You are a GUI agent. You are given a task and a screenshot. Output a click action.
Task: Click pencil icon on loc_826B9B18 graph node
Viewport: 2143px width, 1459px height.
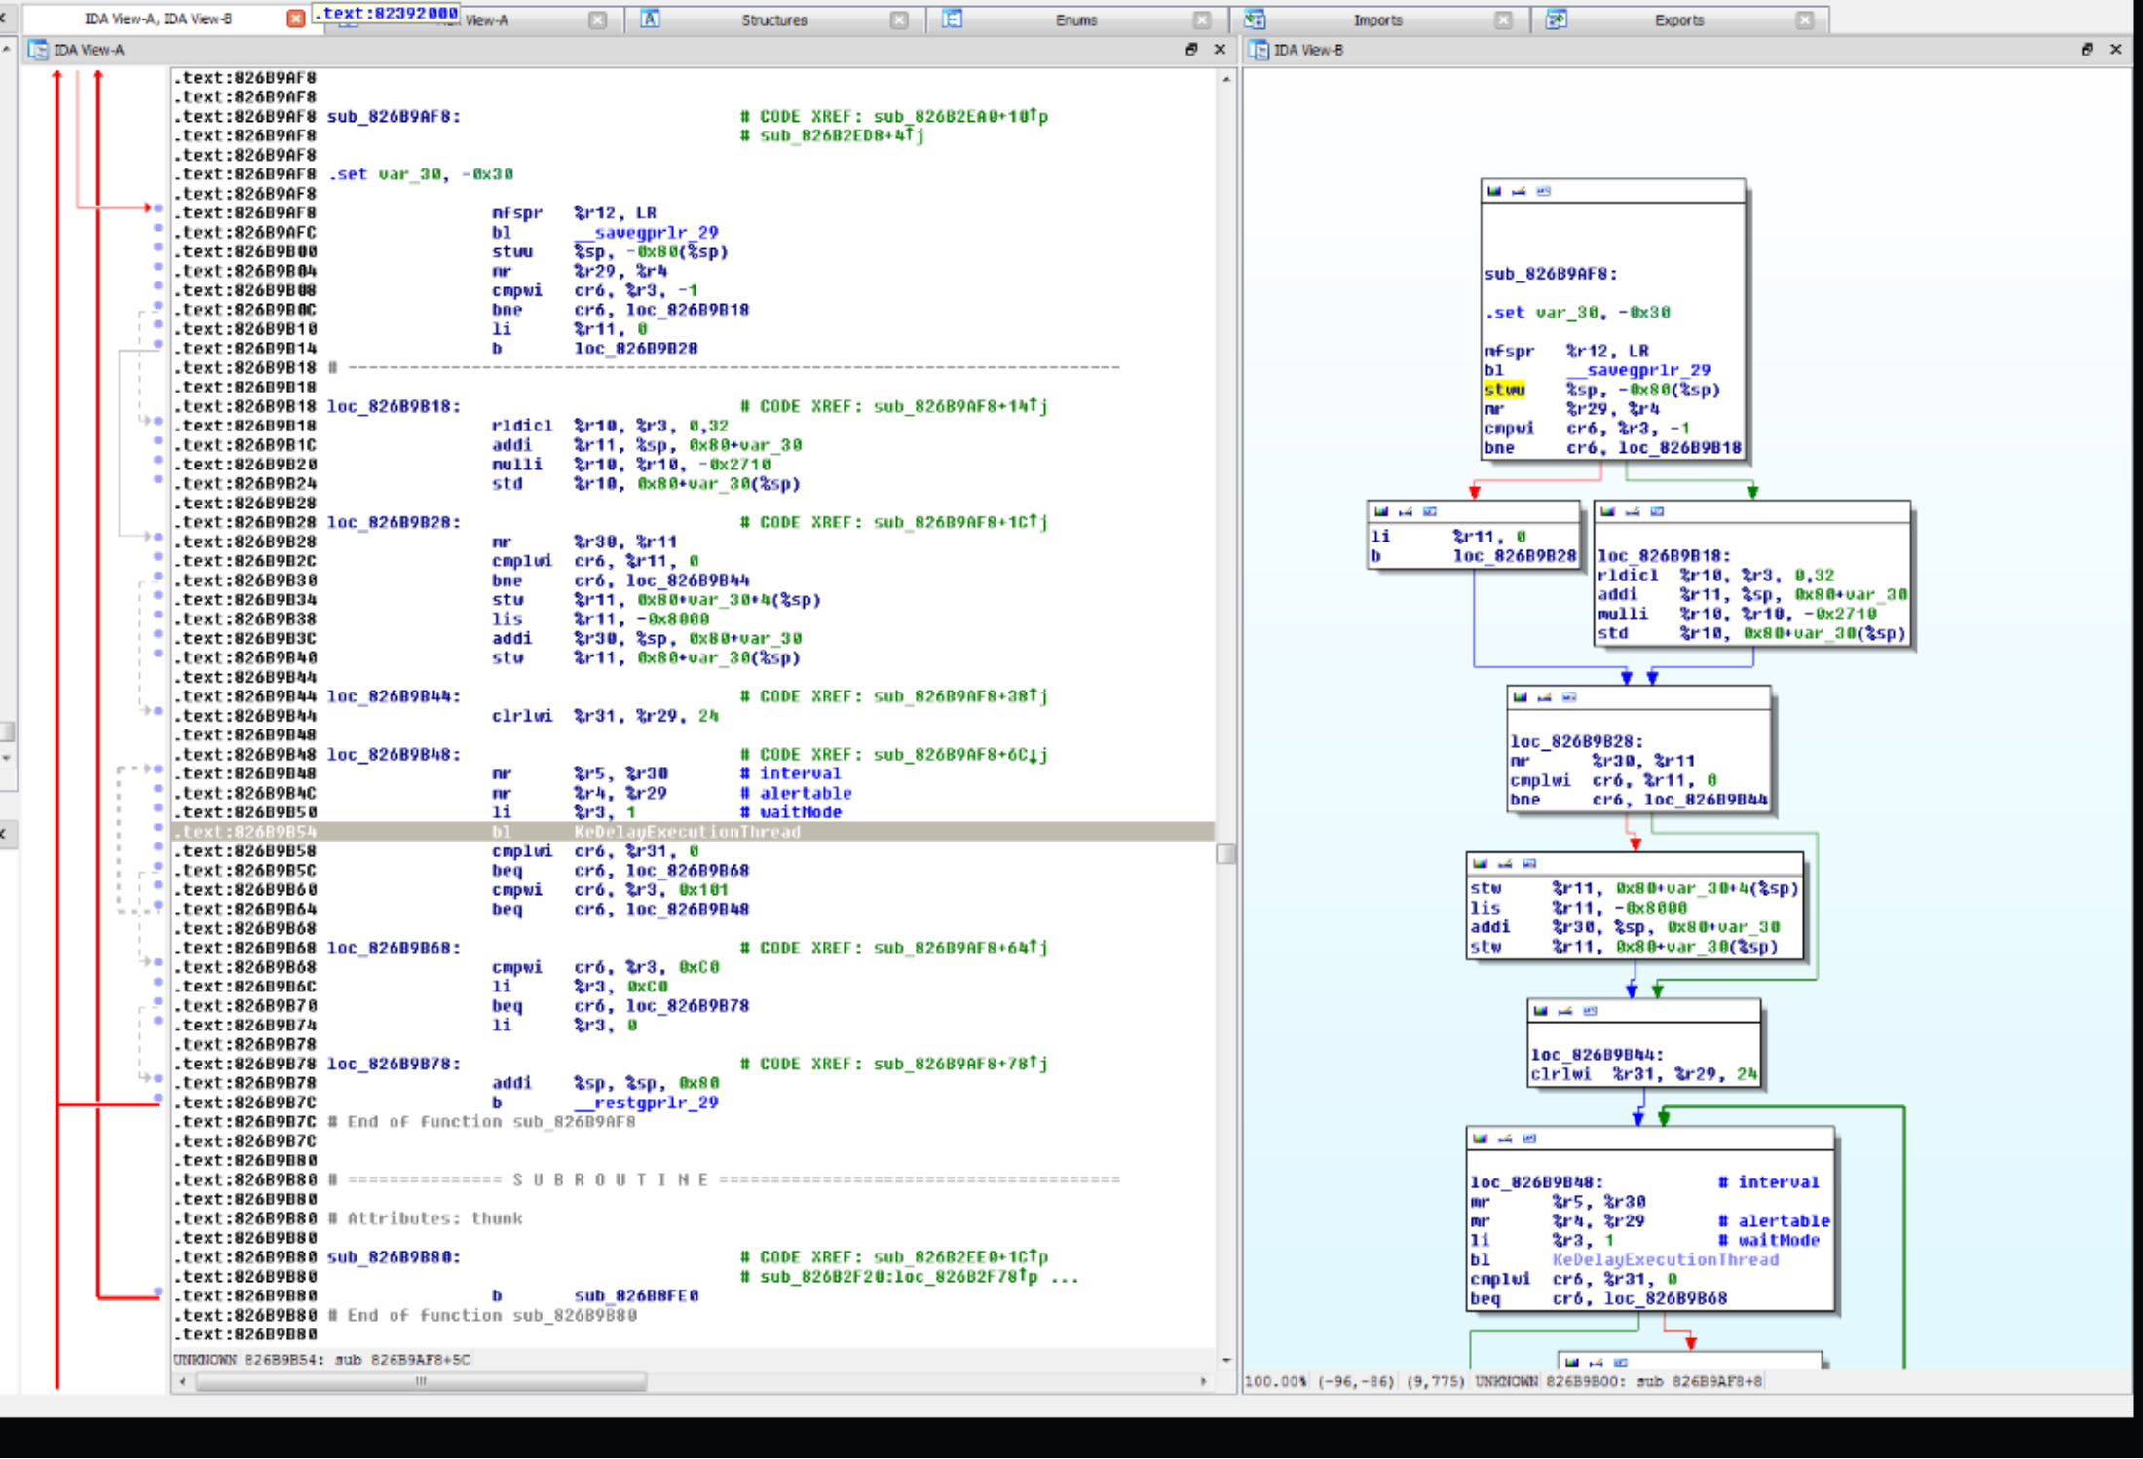coord(1632,511)
